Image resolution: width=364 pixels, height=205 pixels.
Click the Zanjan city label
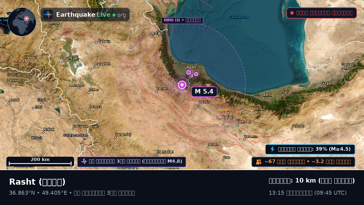coord(162,88)
